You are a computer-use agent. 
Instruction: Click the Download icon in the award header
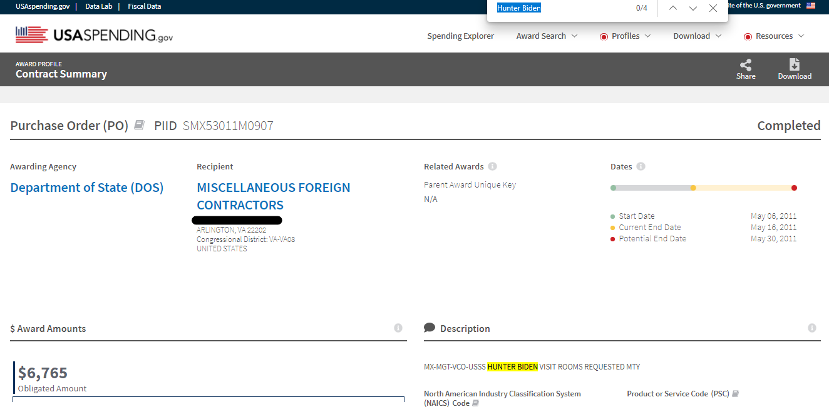pyautogui.click(x=794, y=64)
